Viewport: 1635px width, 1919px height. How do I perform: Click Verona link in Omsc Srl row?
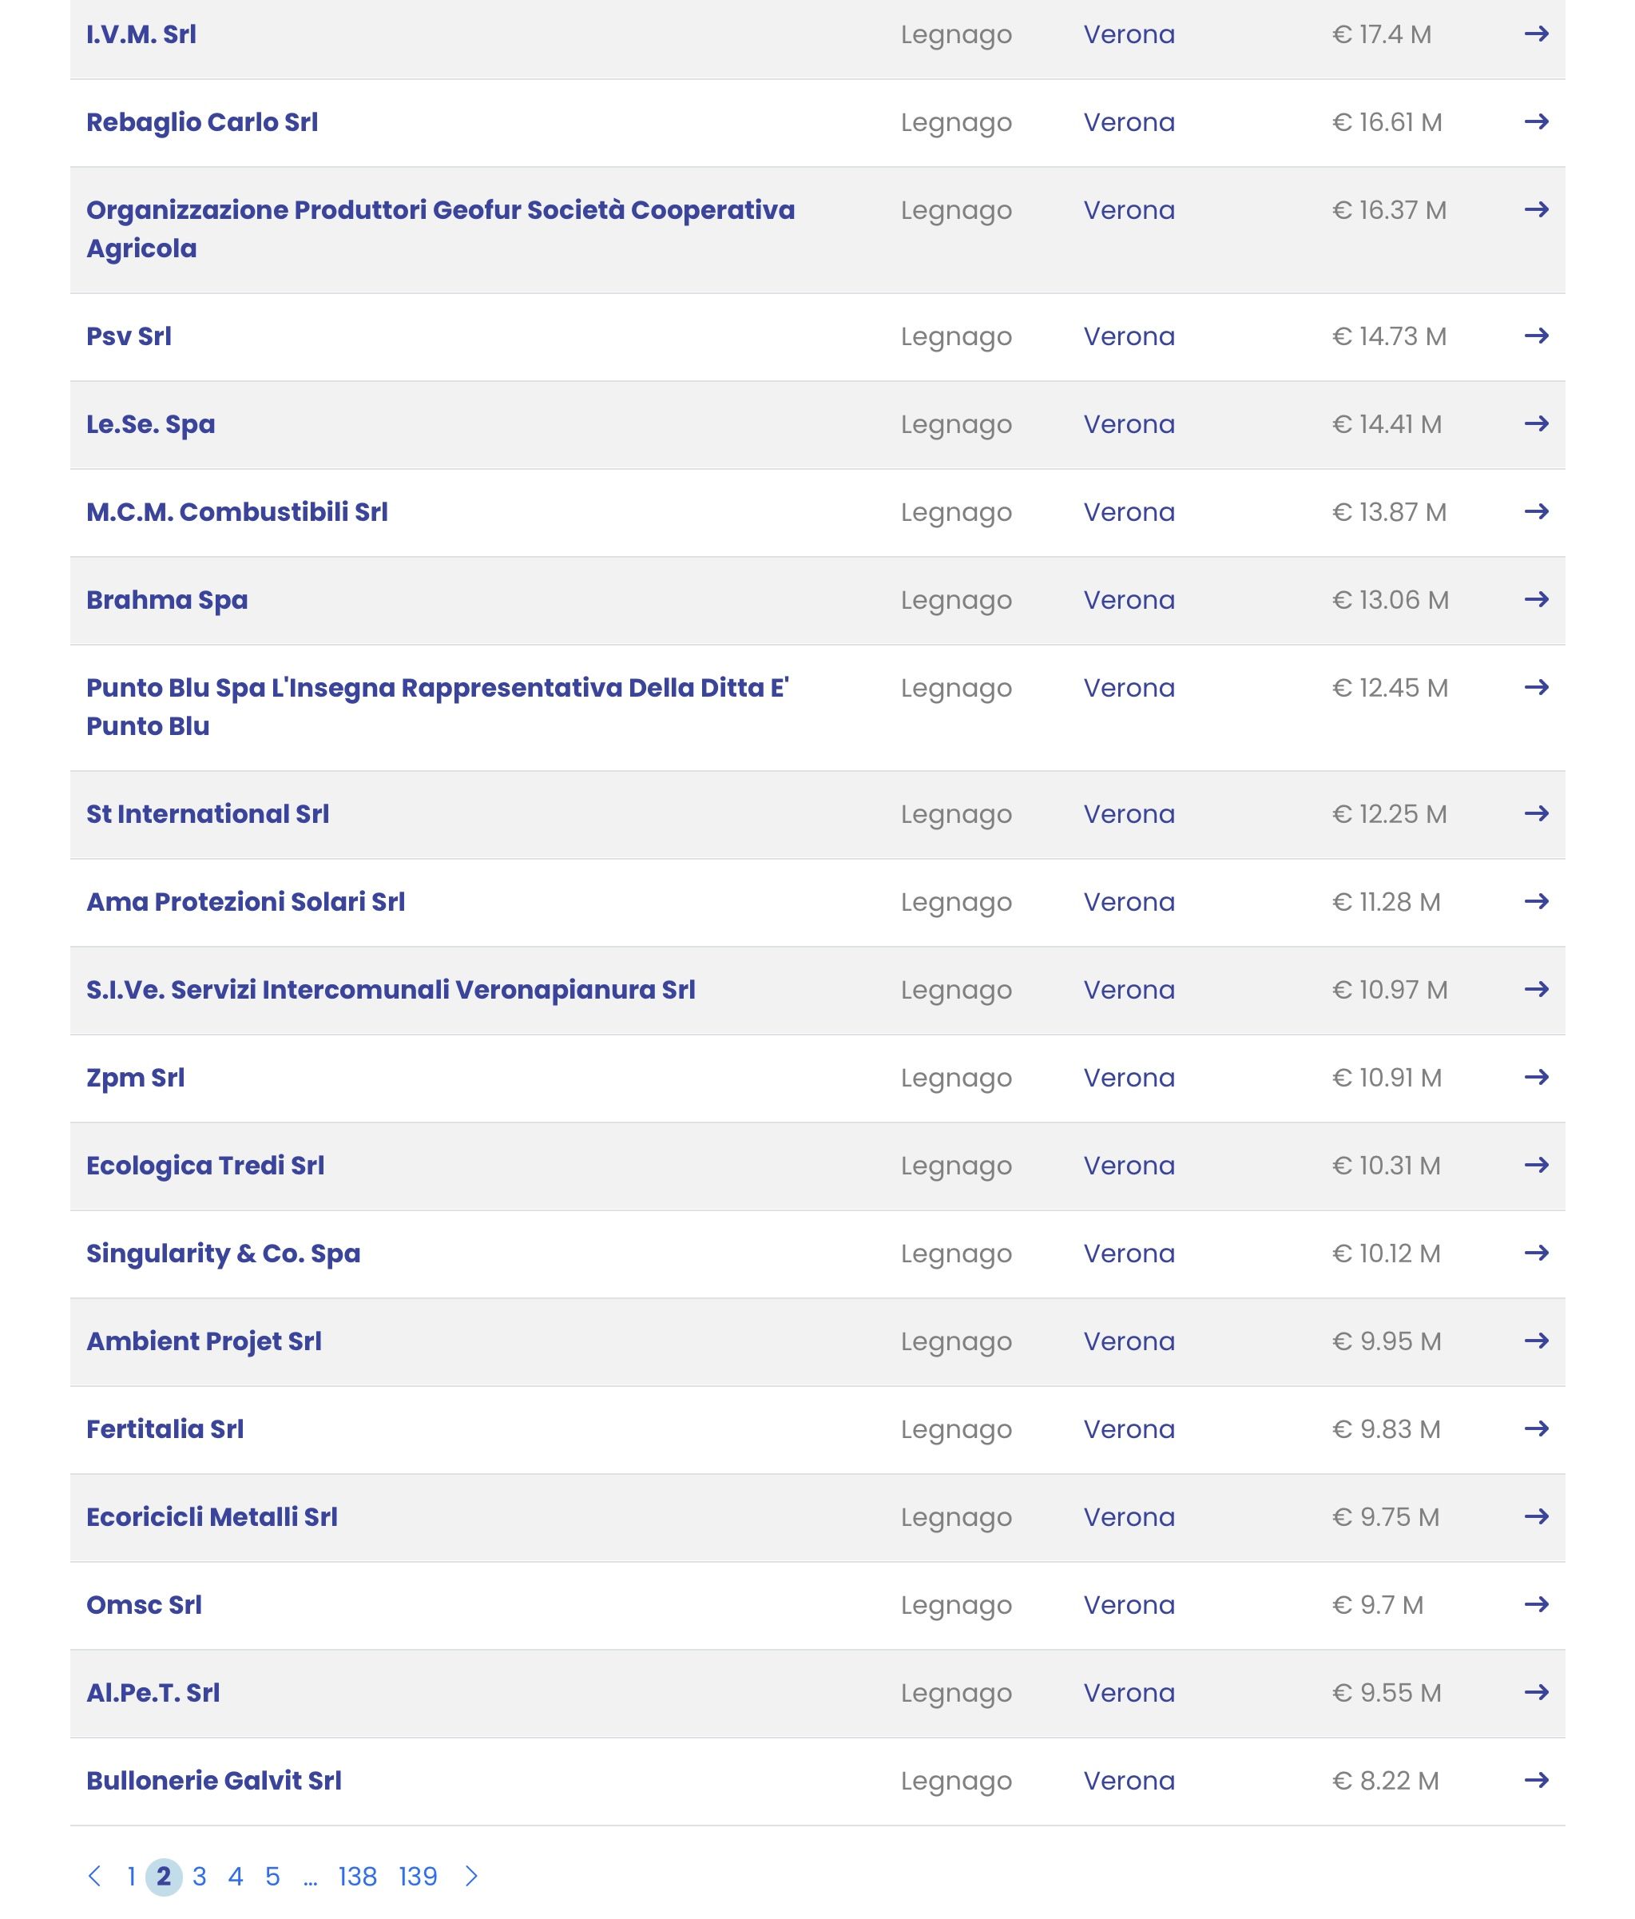point(1129,1606)
